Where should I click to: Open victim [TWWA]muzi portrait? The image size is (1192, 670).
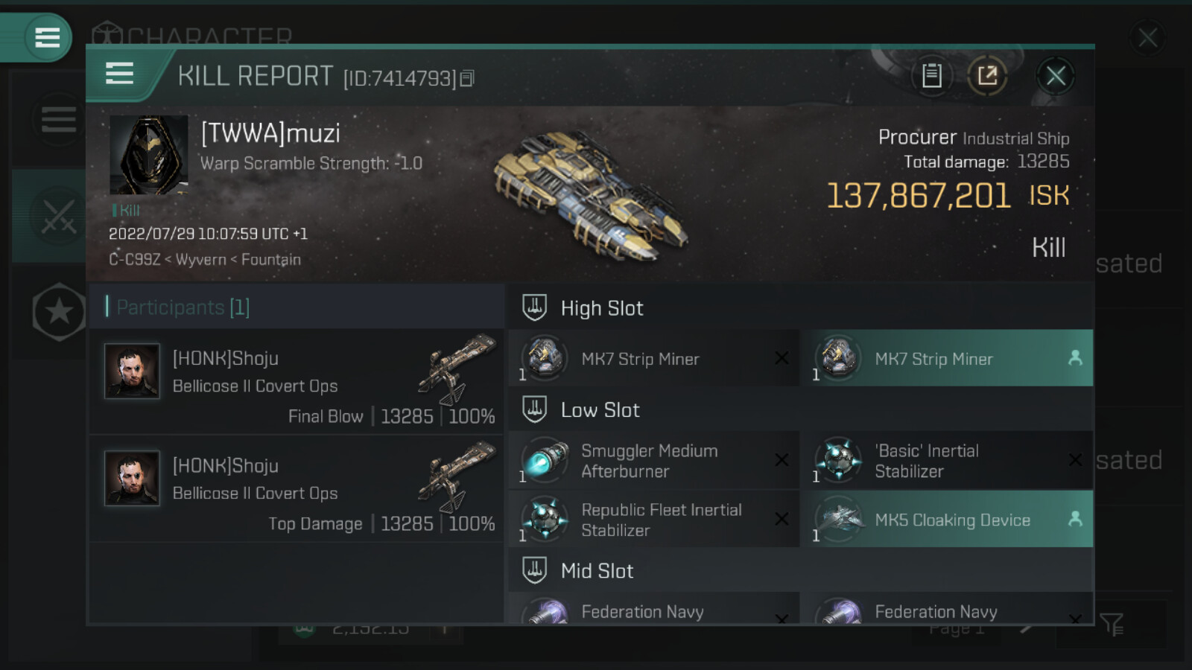pos(148,155)
